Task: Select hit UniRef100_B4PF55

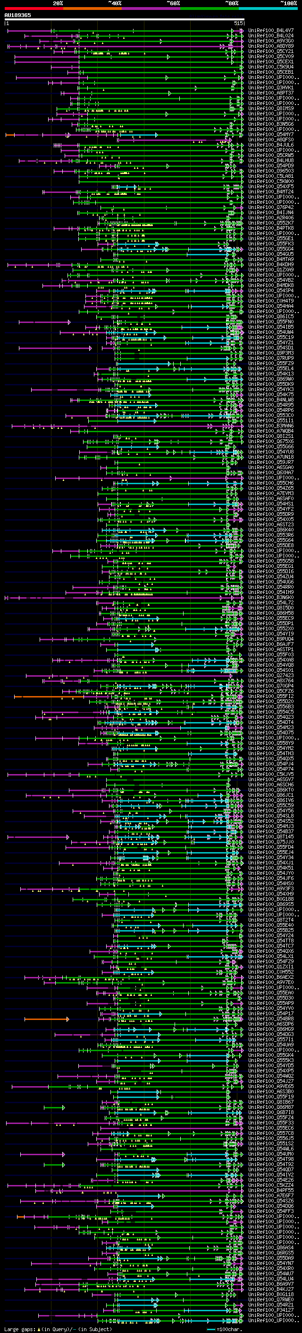Action: [x=271, y=1190]
